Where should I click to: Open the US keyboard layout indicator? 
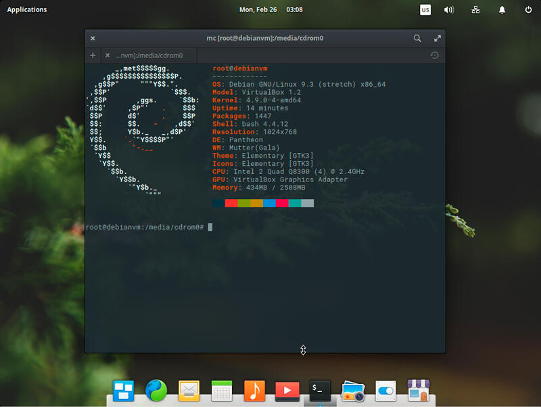coord(425,9)
